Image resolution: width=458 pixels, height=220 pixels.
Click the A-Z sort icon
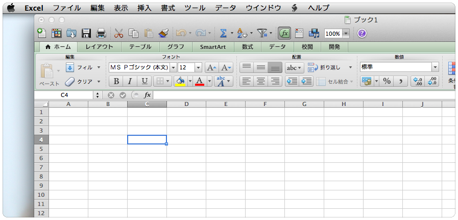click(x=242, y=33)
